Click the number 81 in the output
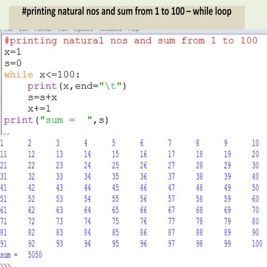Image resolution: width=267 pixels, height=267 pixels. tap(3, 233)
